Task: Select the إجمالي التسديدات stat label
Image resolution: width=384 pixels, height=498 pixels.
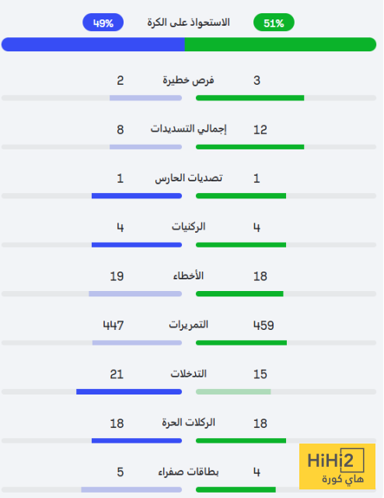Action: tap(189, 129)
